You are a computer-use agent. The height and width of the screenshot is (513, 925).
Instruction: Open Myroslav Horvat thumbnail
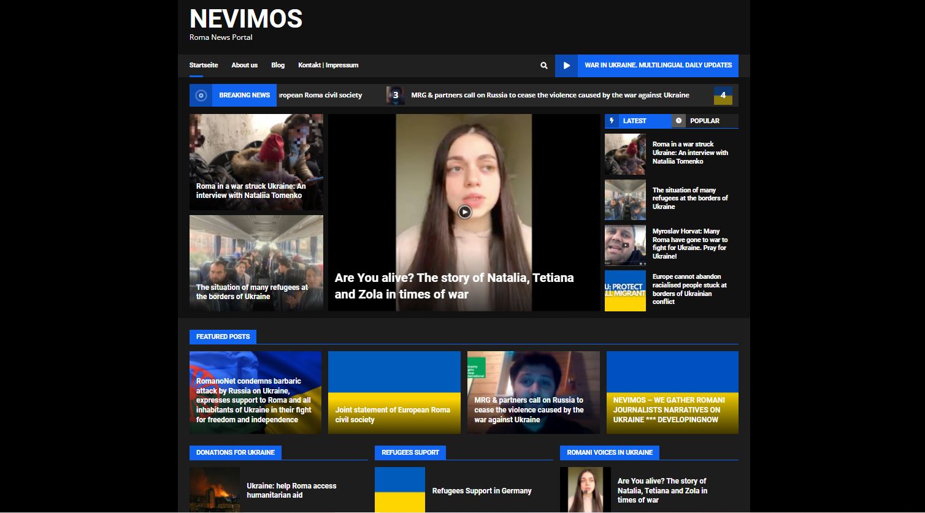625,245
